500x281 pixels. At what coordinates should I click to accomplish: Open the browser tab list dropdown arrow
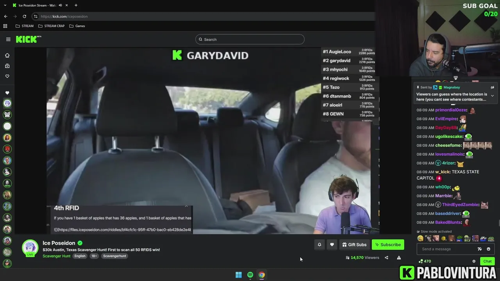click(x=5, y=5)
